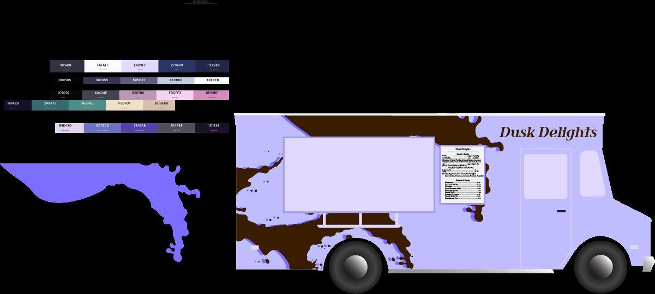655x294 pixels.
Task: Choose the E4D9FF lavender swatch
Action: pos(140,66)
